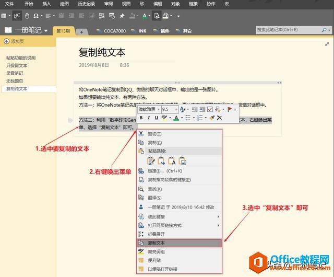Open the red flag tag dropdown arrow
This screenshot has width=334, height=277.
point(235,109)
